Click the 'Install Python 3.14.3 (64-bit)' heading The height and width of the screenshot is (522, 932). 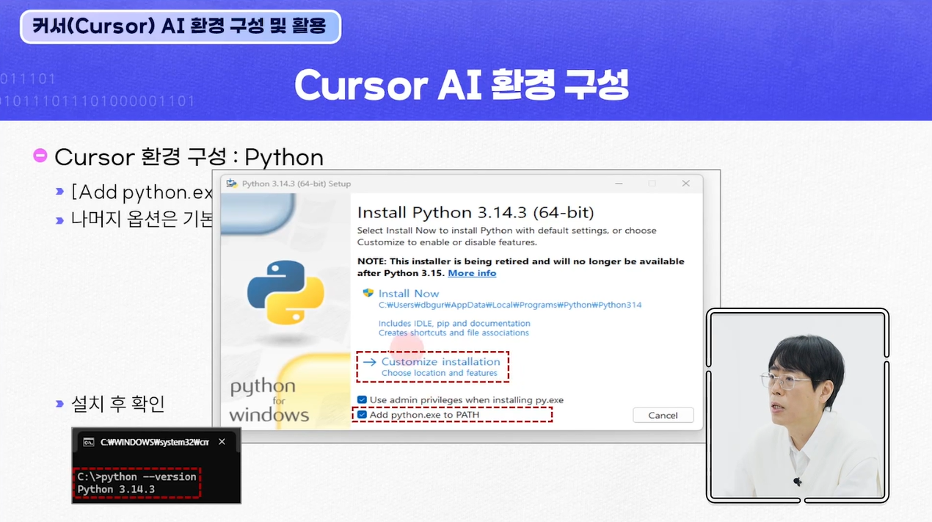tap(476, 213)
